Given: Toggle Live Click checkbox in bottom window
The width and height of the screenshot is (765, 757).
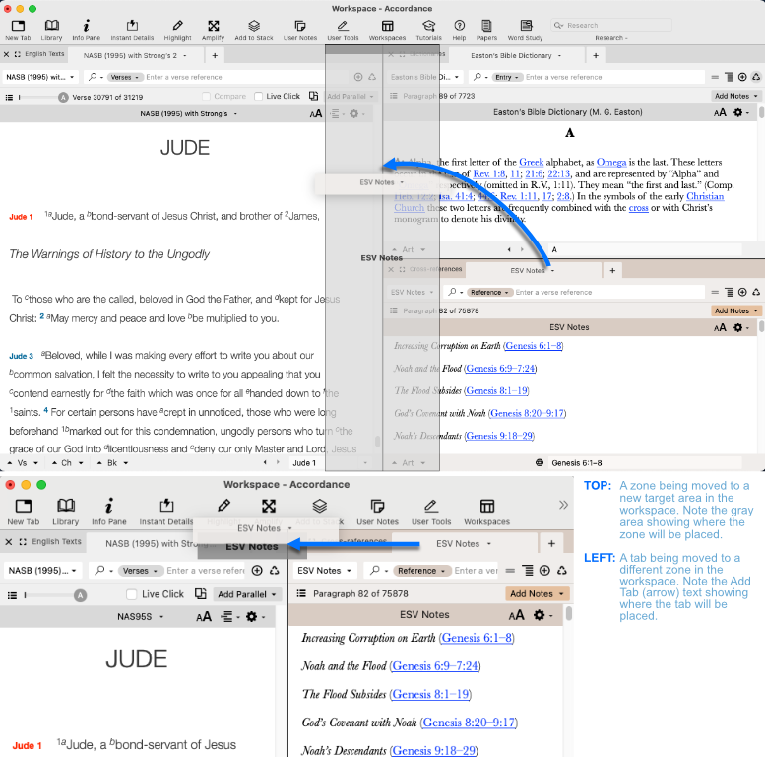Looking at the screenshot, I should pyautogui.click(x=134, y=594).
